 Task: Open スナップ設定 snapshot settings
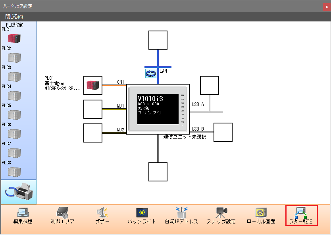pyautogui.click(x=221, y=216)
